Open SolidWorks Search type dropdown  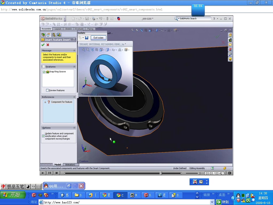[x=179, y=18]
